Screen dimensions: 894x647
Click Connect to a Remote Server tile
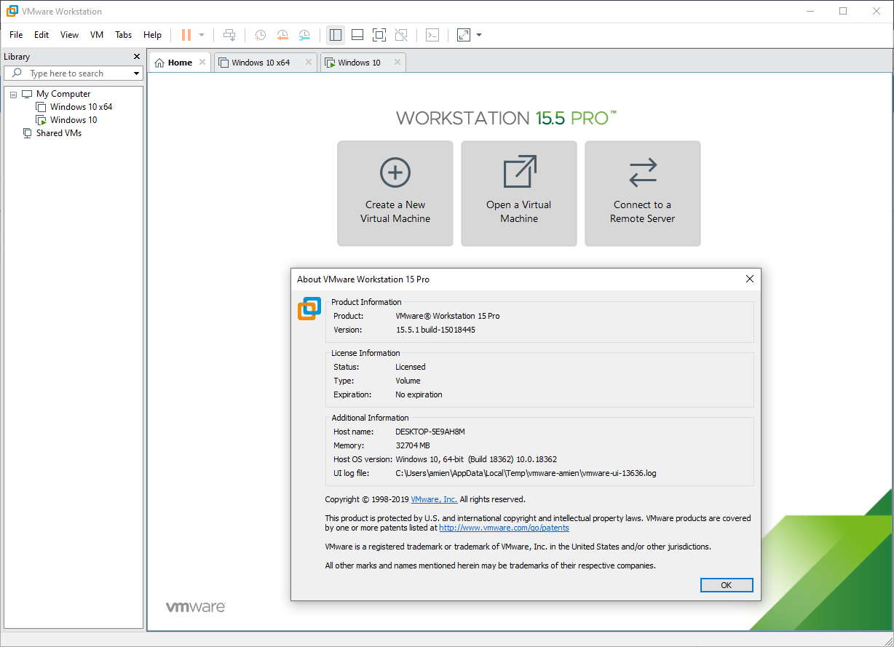(x=643, y=194)
